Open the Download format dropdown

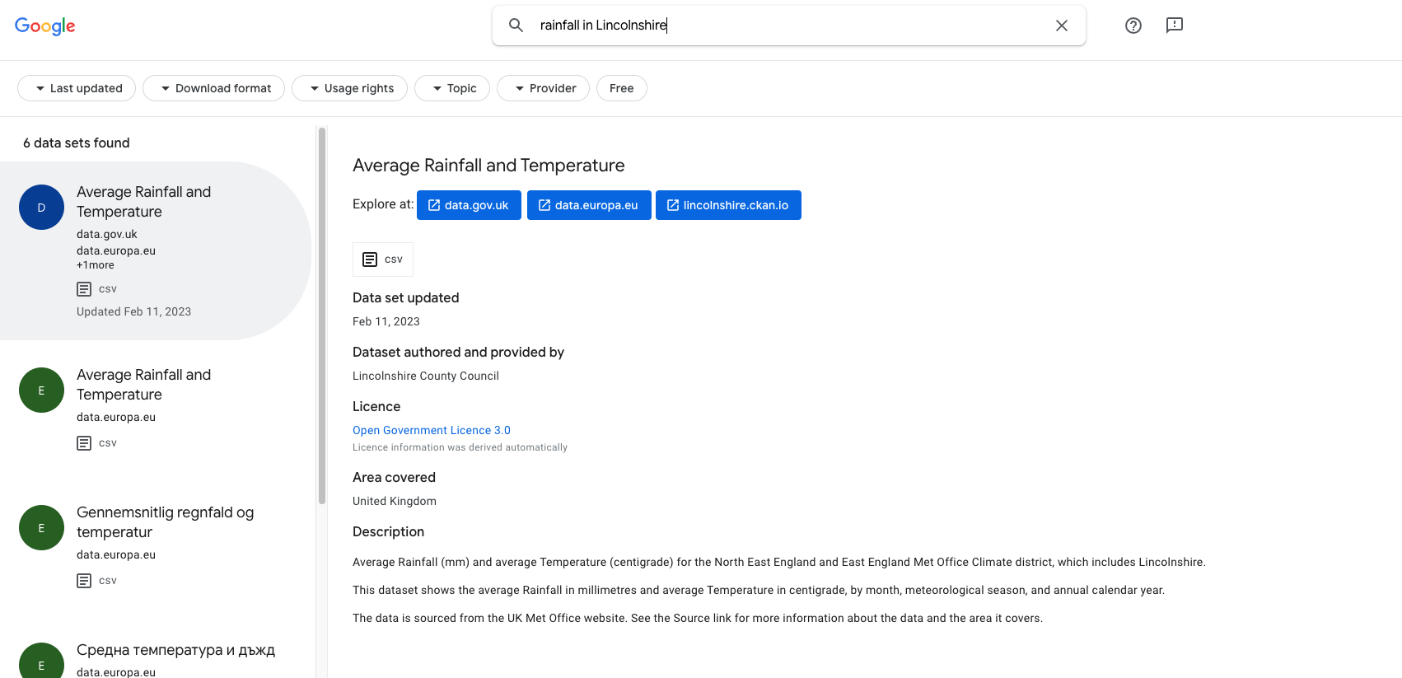[x=213, y=88]
